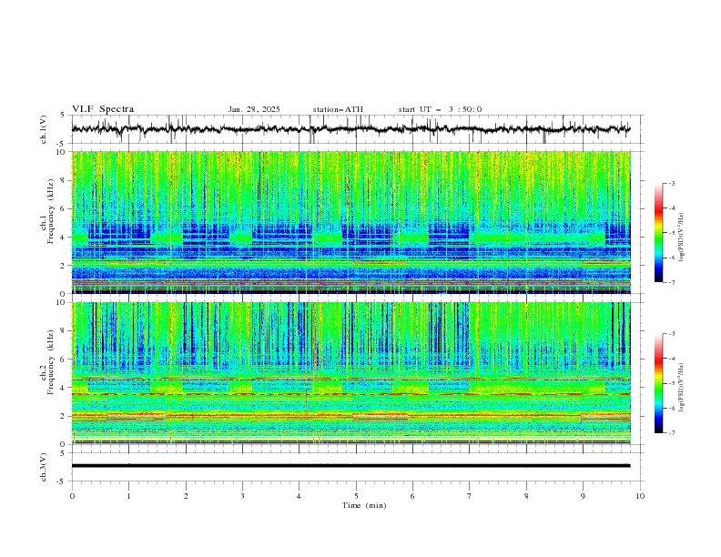This screenshot has height=557, width=721.
Task: Click the 'Time (min)' axis label
Action: coord(364,505)
